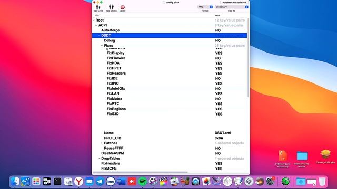Open the green globe dock icon
The width and height of the screenshot is (337, 189).
pos(285,182)
